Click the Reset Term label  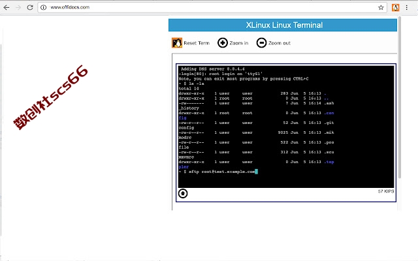click(x=197, y=43)
